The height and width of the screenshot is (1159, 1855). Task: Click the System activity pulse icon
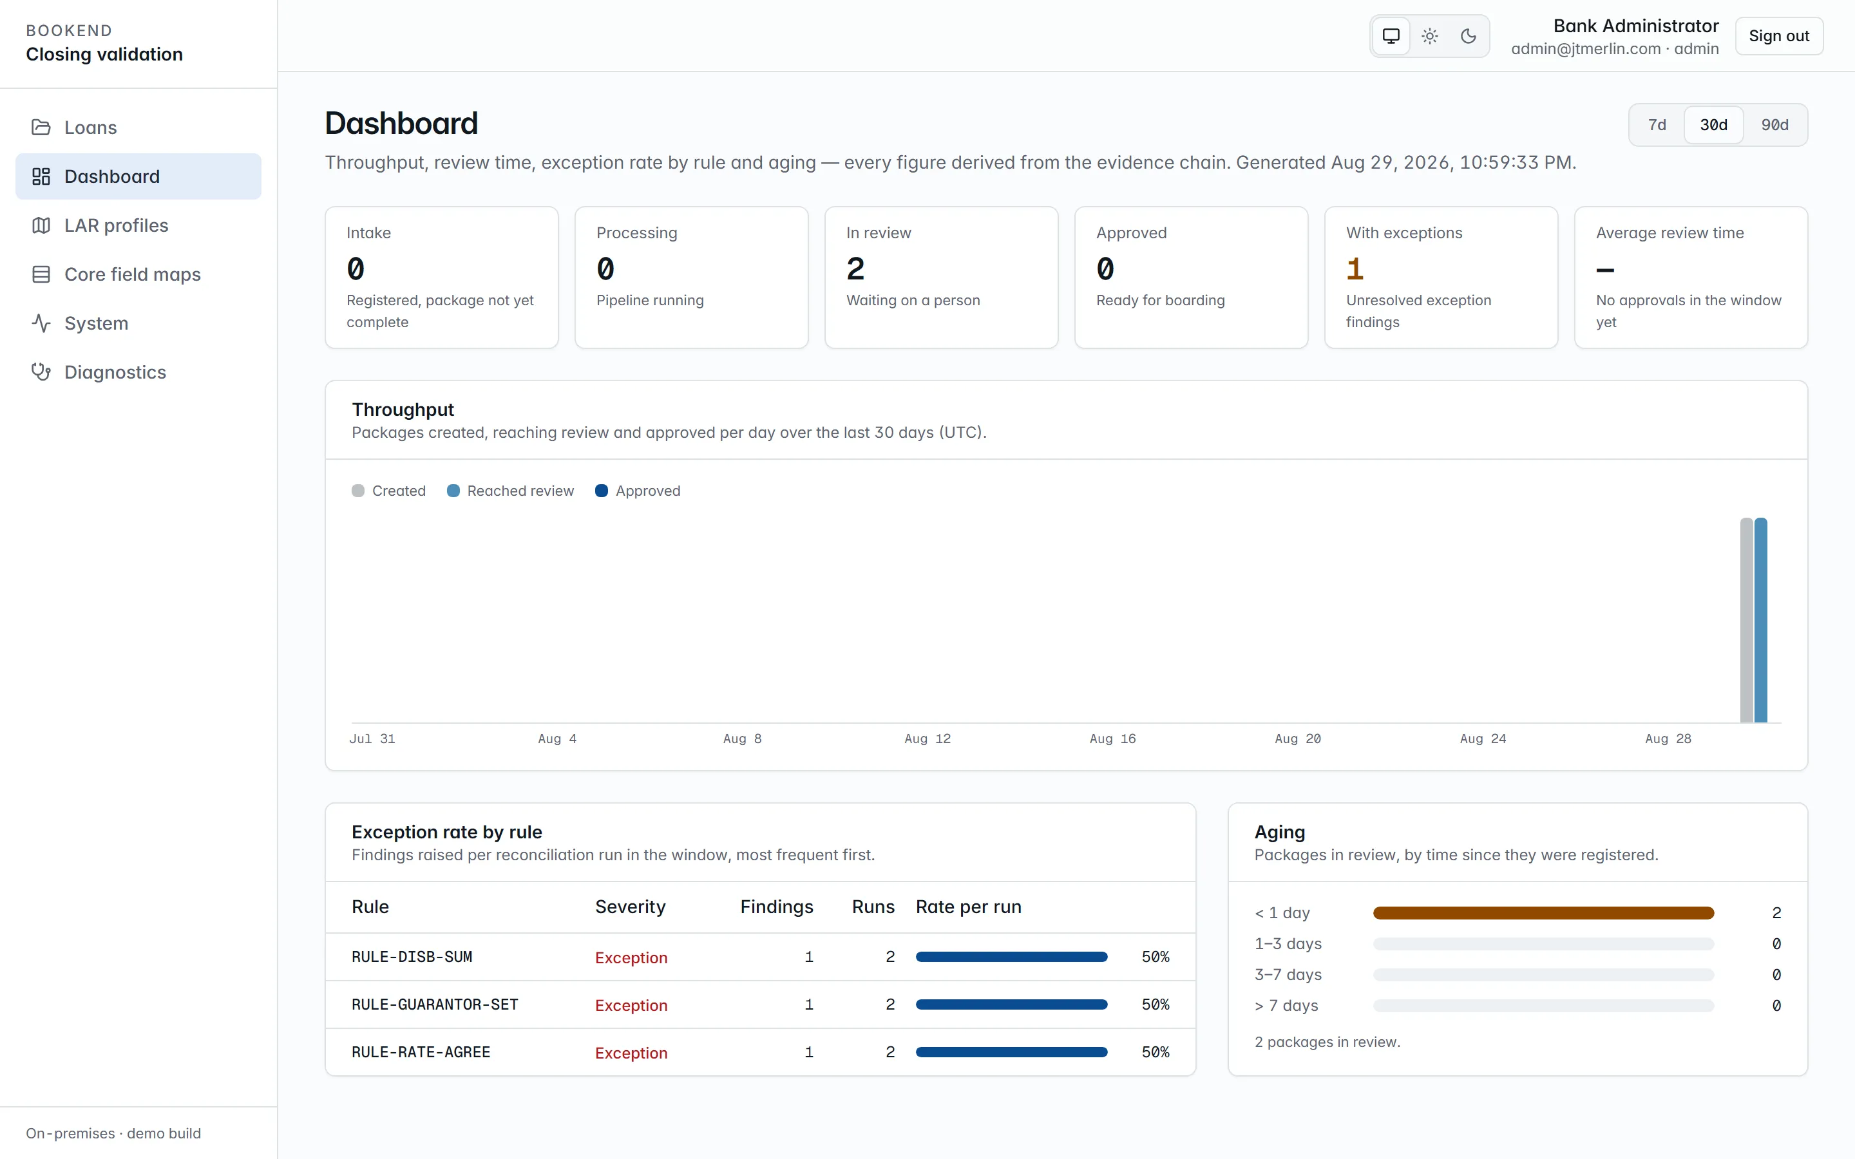[41, 323]
